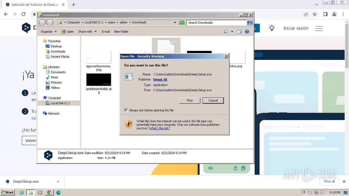Toggle Chrome side panel icon
The width and height of the screenshot is (349, 196).
tap(325, 14)
